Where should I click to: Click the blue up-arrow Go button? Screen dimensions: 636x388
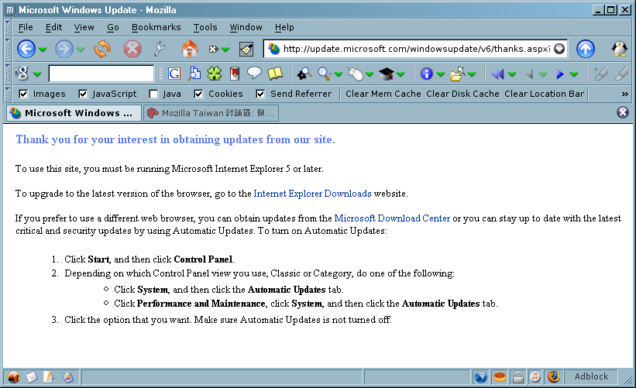pos(585,49)
